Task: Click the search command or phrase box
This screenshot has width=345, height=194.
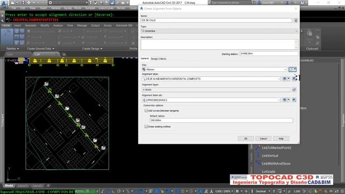Action: [x=231, y=3]
